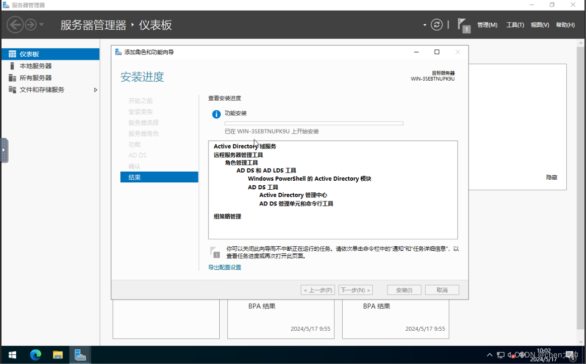586x364 pixels.
Task: Click the 取消 button in wizard
Action: click(x=442, y=290)
